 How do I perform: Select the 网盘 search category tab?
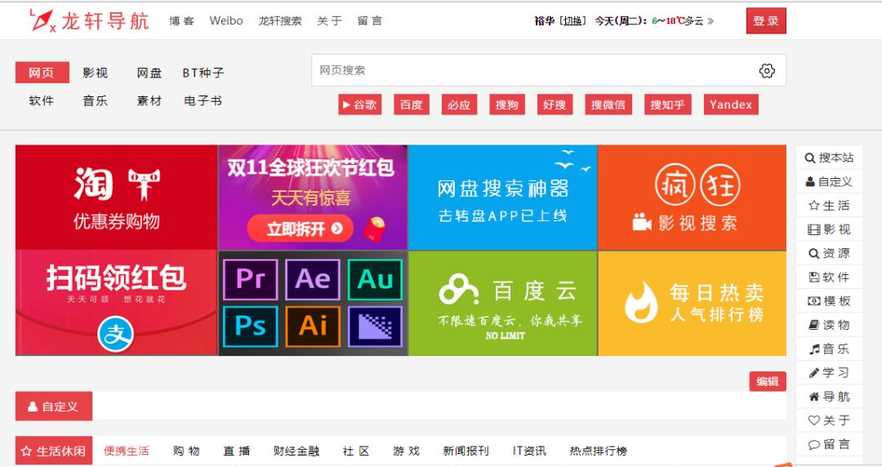(149, 73)
